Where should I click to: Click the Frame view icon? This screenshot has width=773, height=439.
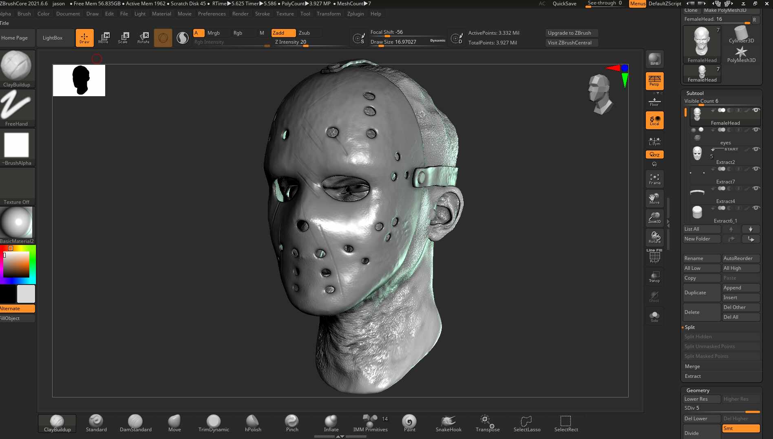pos(654,179)
